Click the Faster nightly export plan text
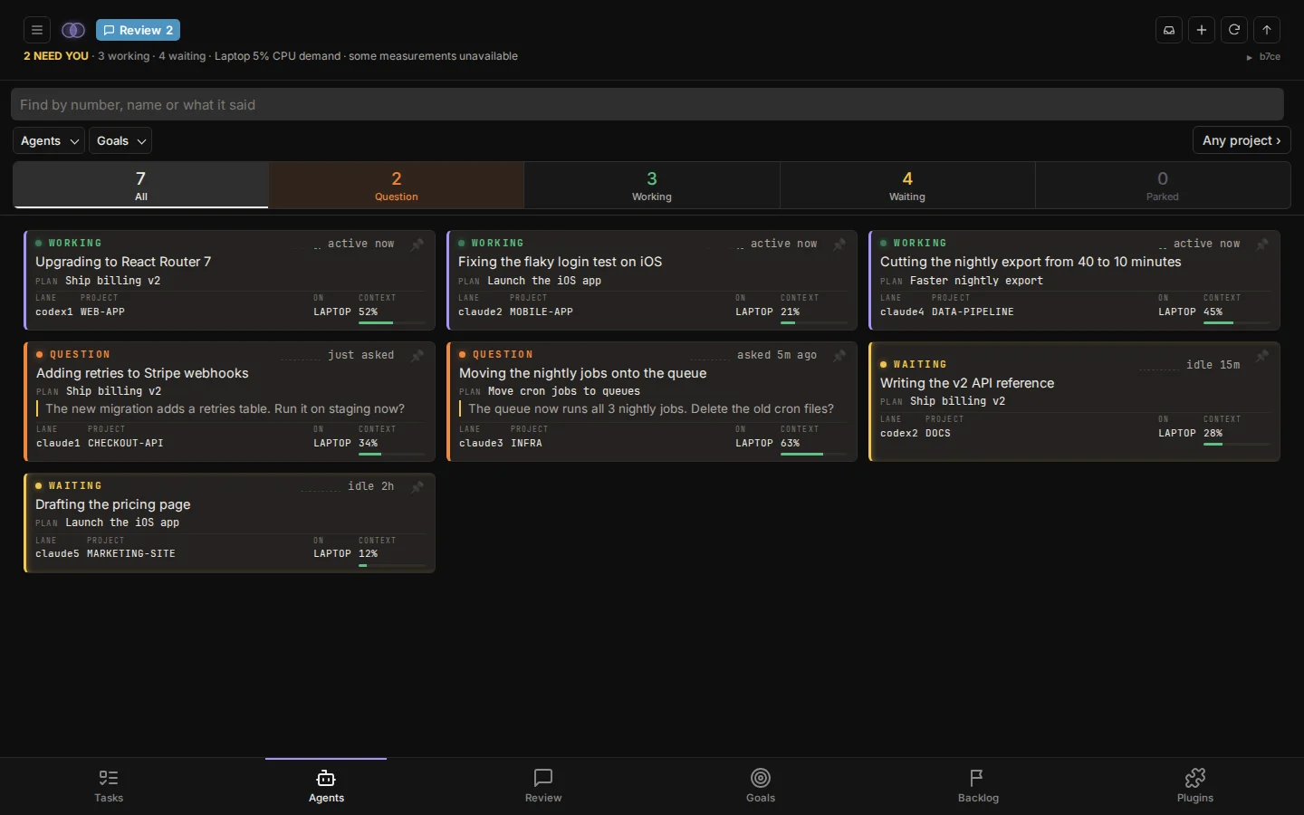The image size is (1304, 815). [x=976, y=281]
